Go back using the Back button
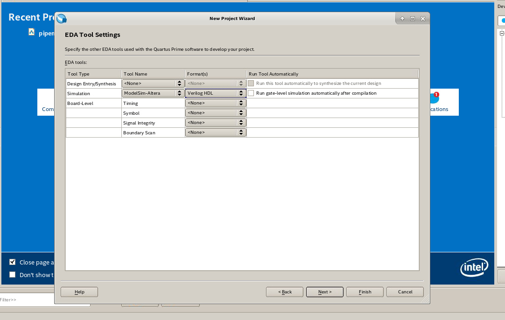This screenshot has height=320, width=505. point(285,292)
